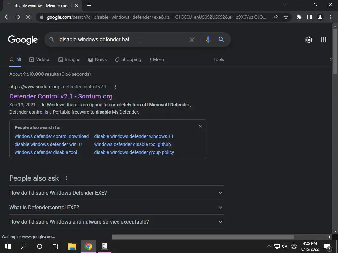Close the disable windows defender tab
Screen dimensions: 338x253
pyautogui.click(x=77, y=6)
